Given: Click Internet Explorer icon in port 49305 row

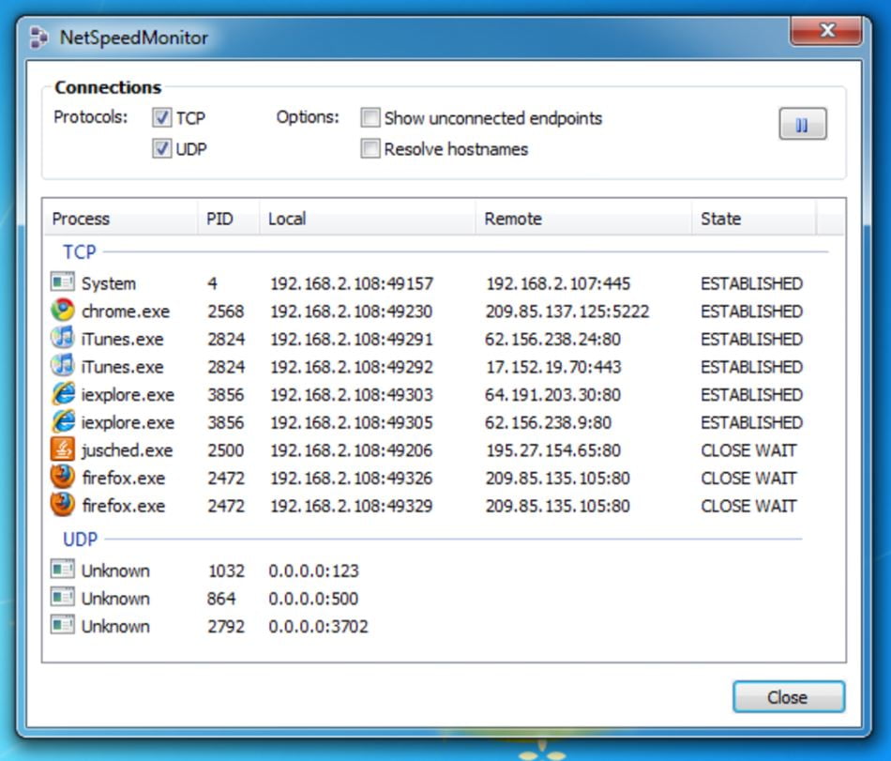Looking at the screenshot, I should (x=63, y=421).
